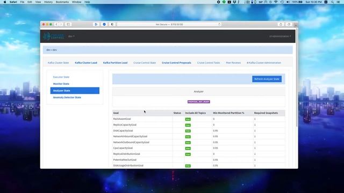Open the Bookmarks menu

62,2
